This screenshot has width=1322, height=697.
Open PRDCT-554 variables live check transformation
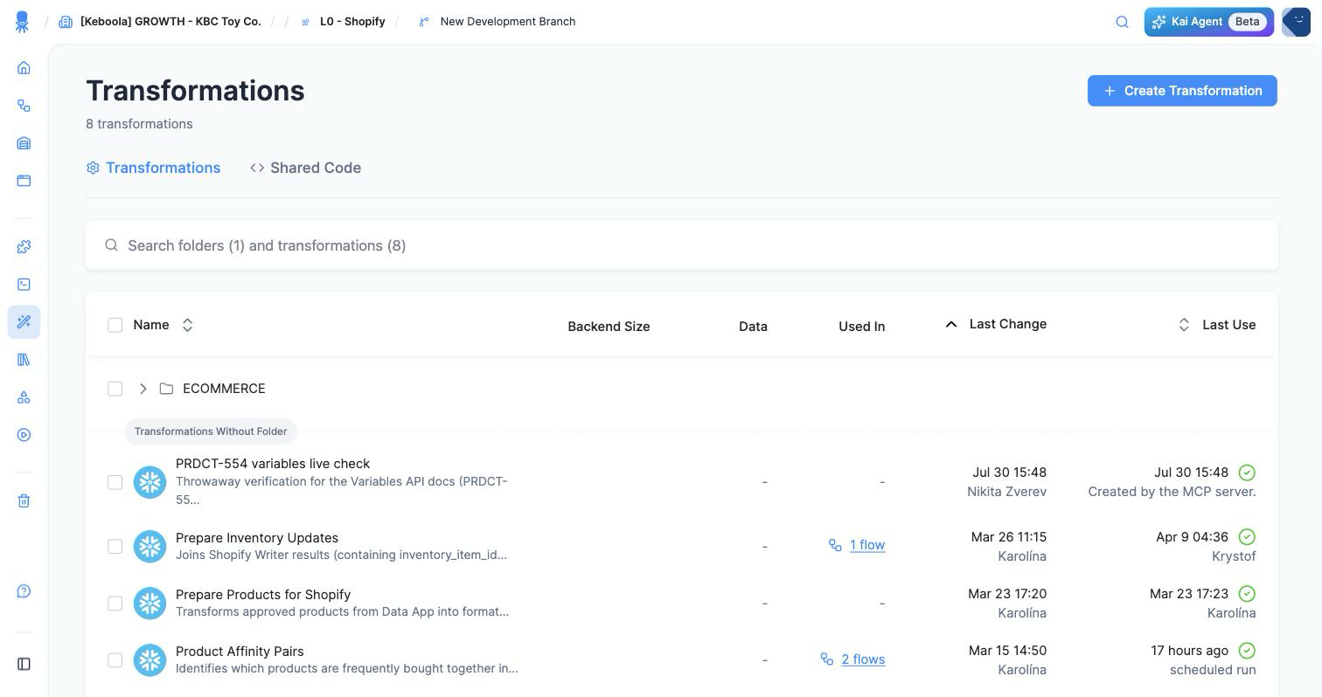pyautogui.click(x=273, y=464)
